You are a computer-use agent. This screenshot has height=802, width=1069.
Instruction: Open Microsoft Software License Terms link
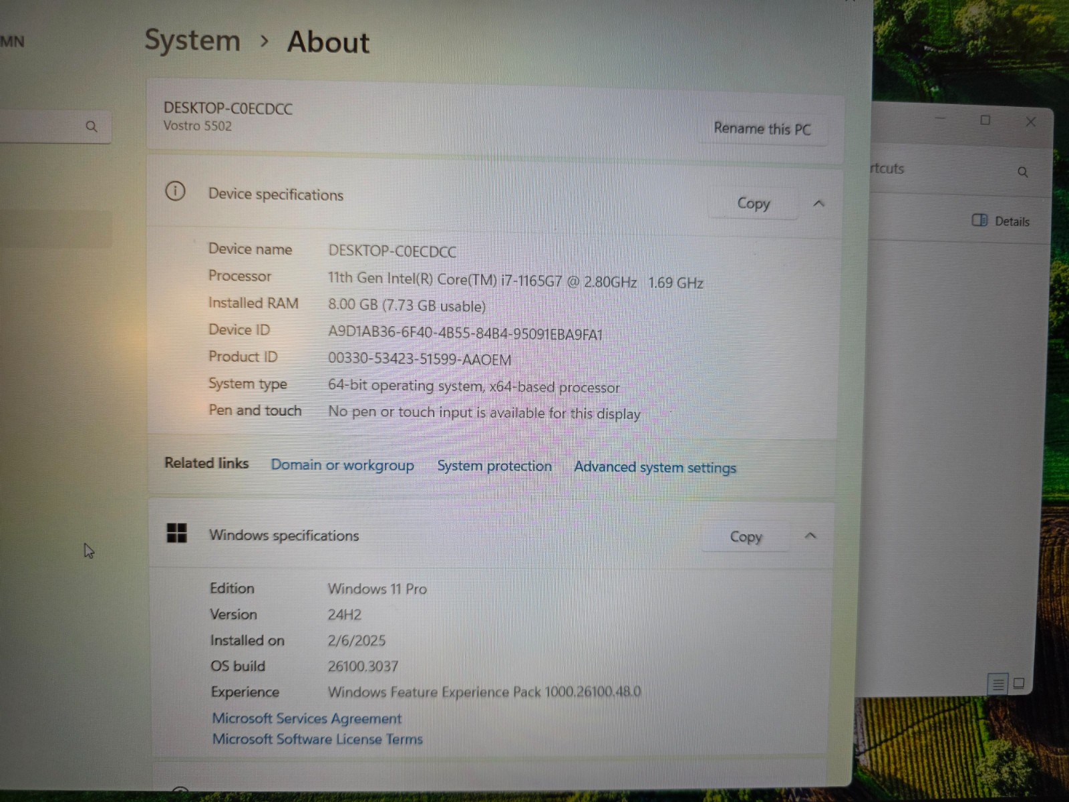pos(317,739)
